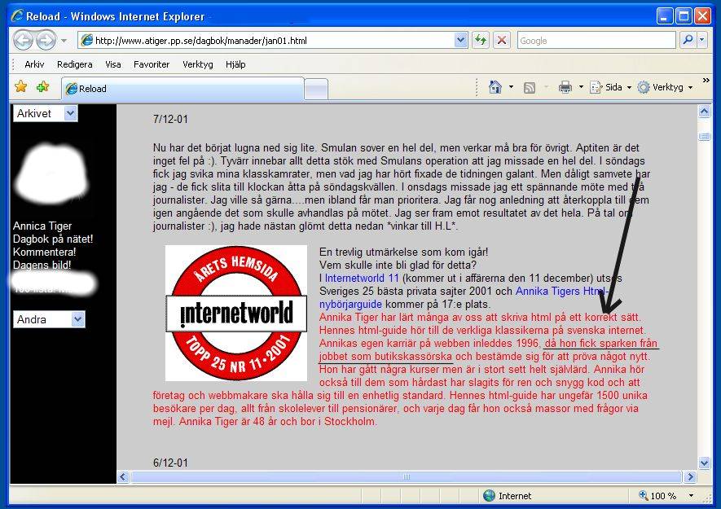Click the horizontal scrollbar thumb
721x509 pixels.
(x=406, y=476)
